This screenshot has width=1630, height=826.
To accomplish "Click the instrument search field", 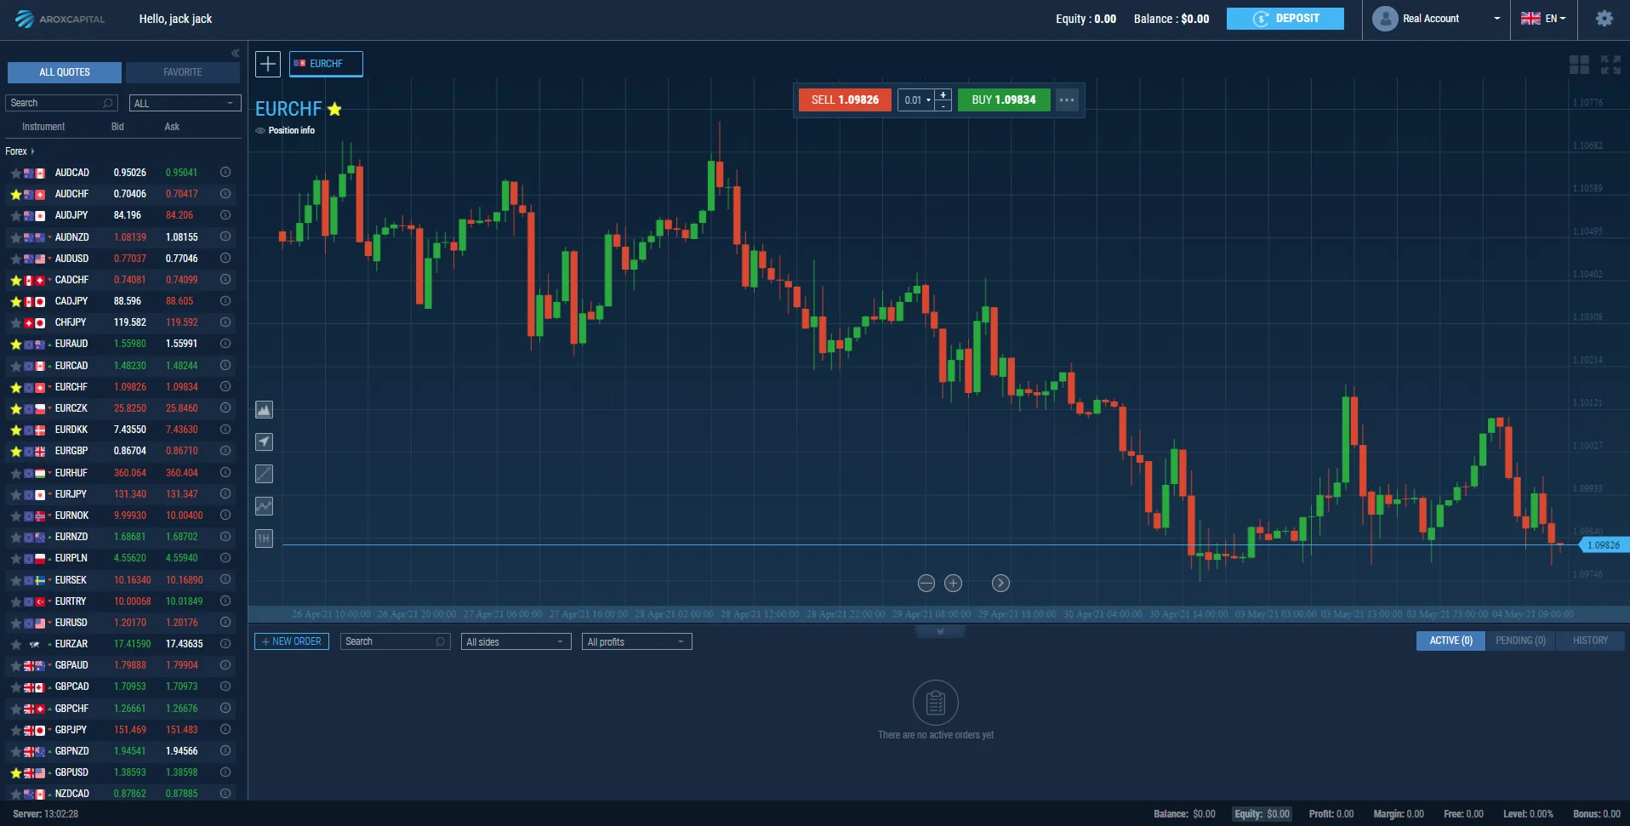I will click(62, 103).
